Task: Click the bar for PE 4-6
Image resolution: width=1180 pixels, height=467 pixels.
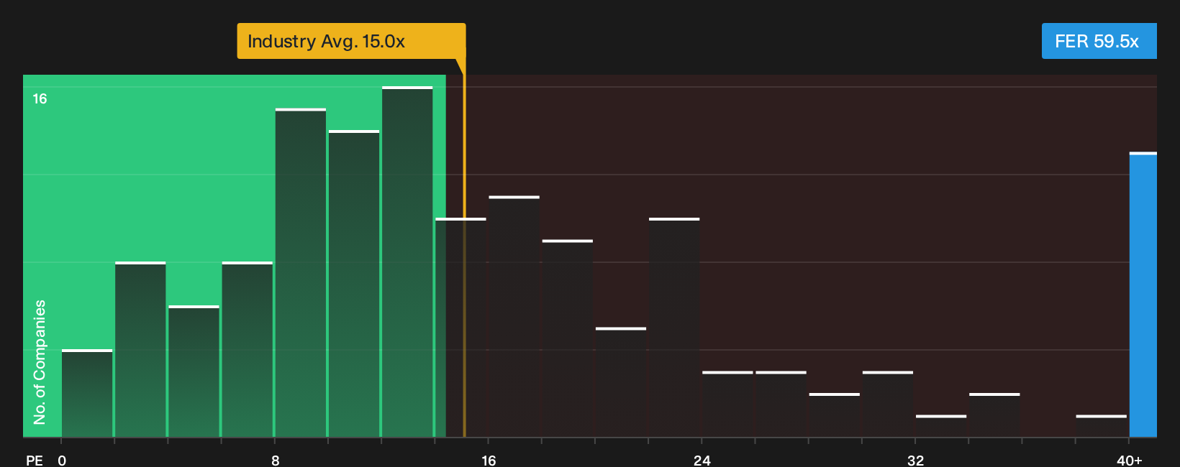Action: click(x=194, y=371)
